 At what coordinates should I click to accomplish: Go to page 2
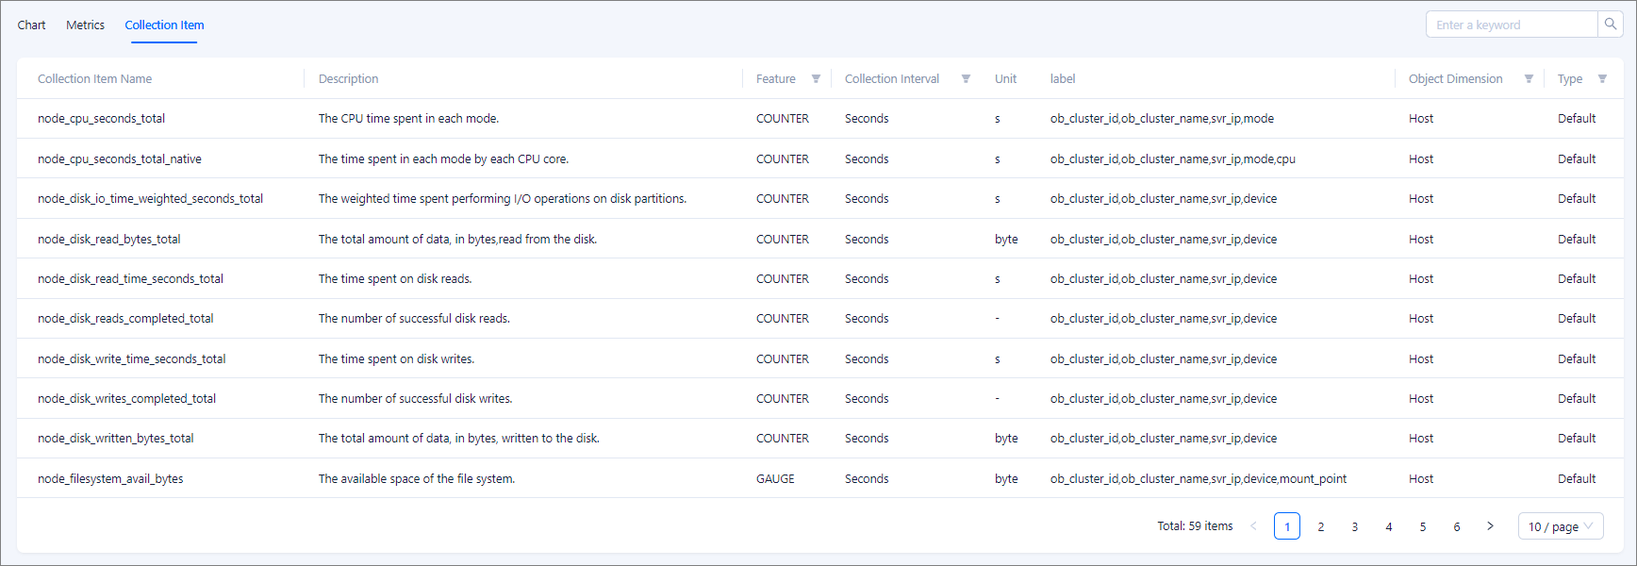[x=1320, y=526]
